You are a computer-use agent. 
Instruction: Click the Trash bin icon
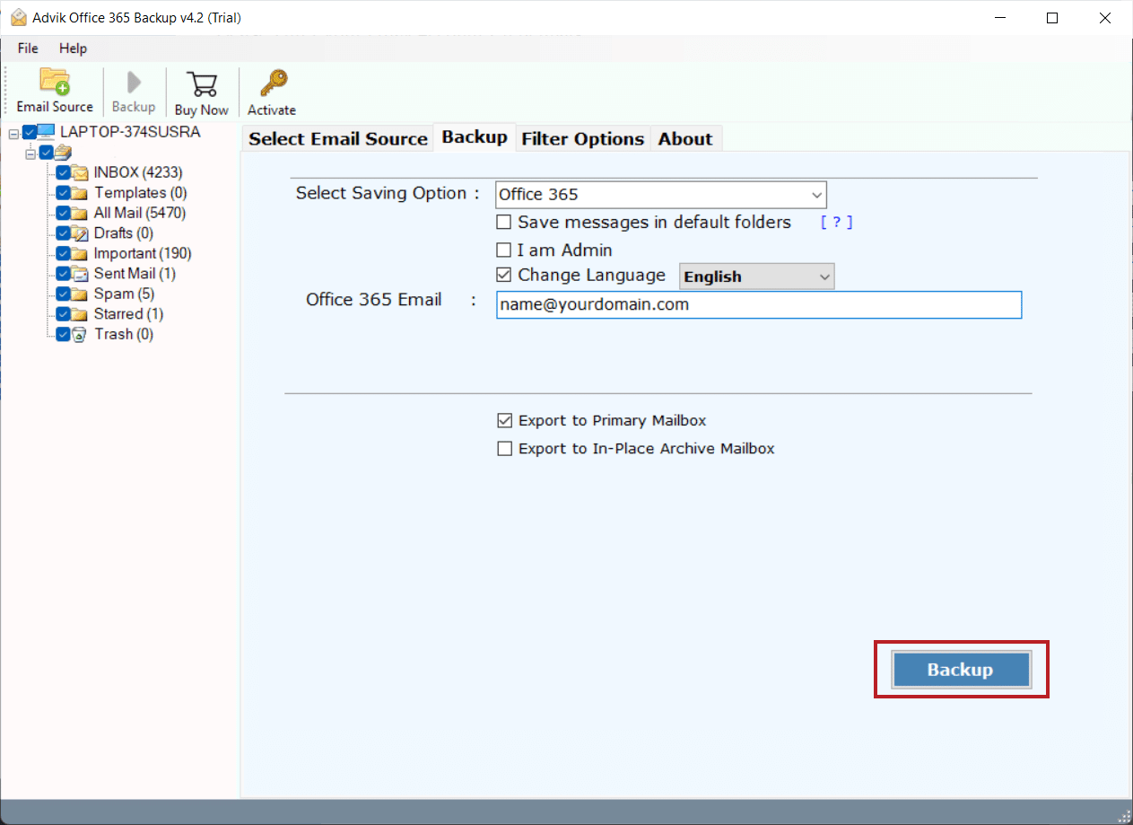click(x=80, y=334)
